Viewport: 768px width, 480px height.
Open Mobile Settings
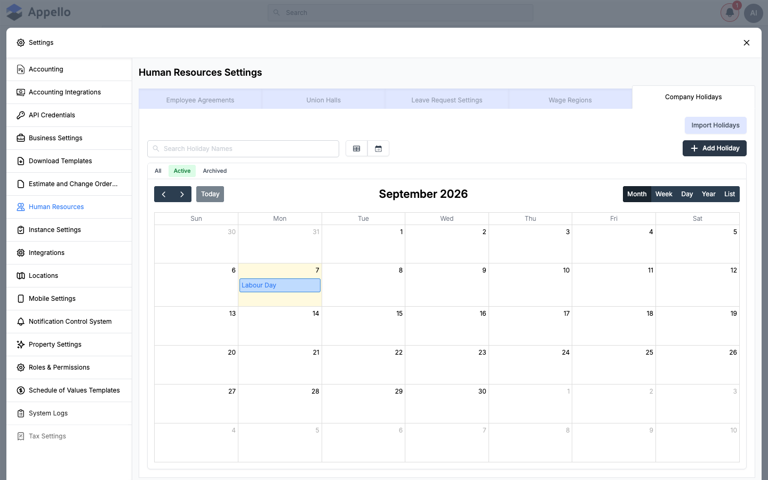(69, 299)
